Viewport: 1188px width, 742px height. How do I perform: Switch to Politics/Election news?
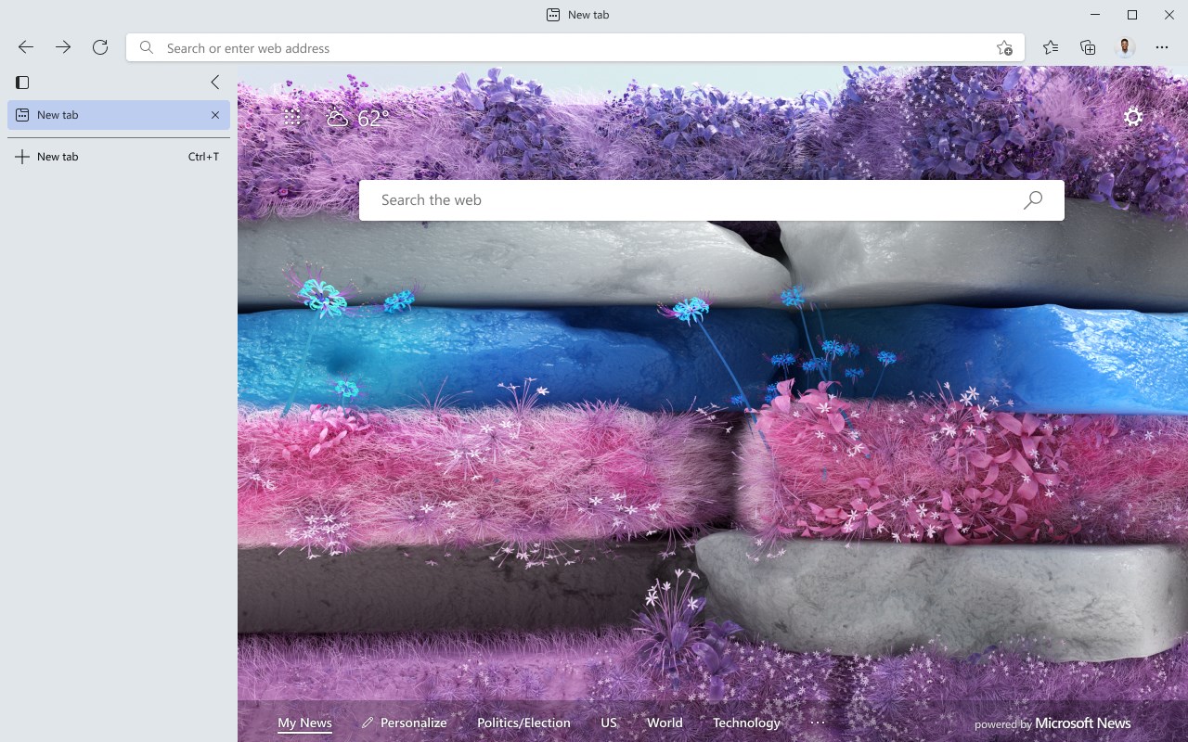523,723
